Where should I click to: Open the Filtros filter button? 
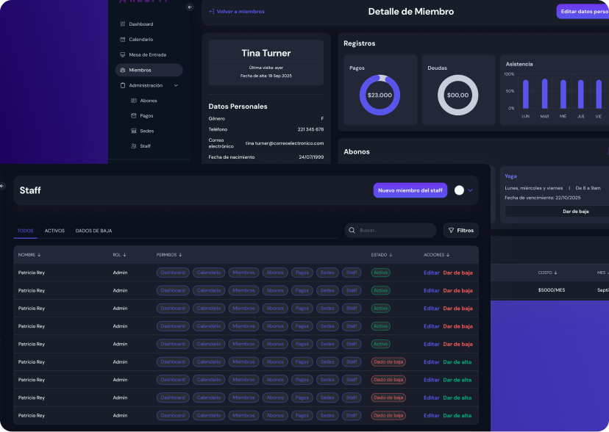coord(461,231)
